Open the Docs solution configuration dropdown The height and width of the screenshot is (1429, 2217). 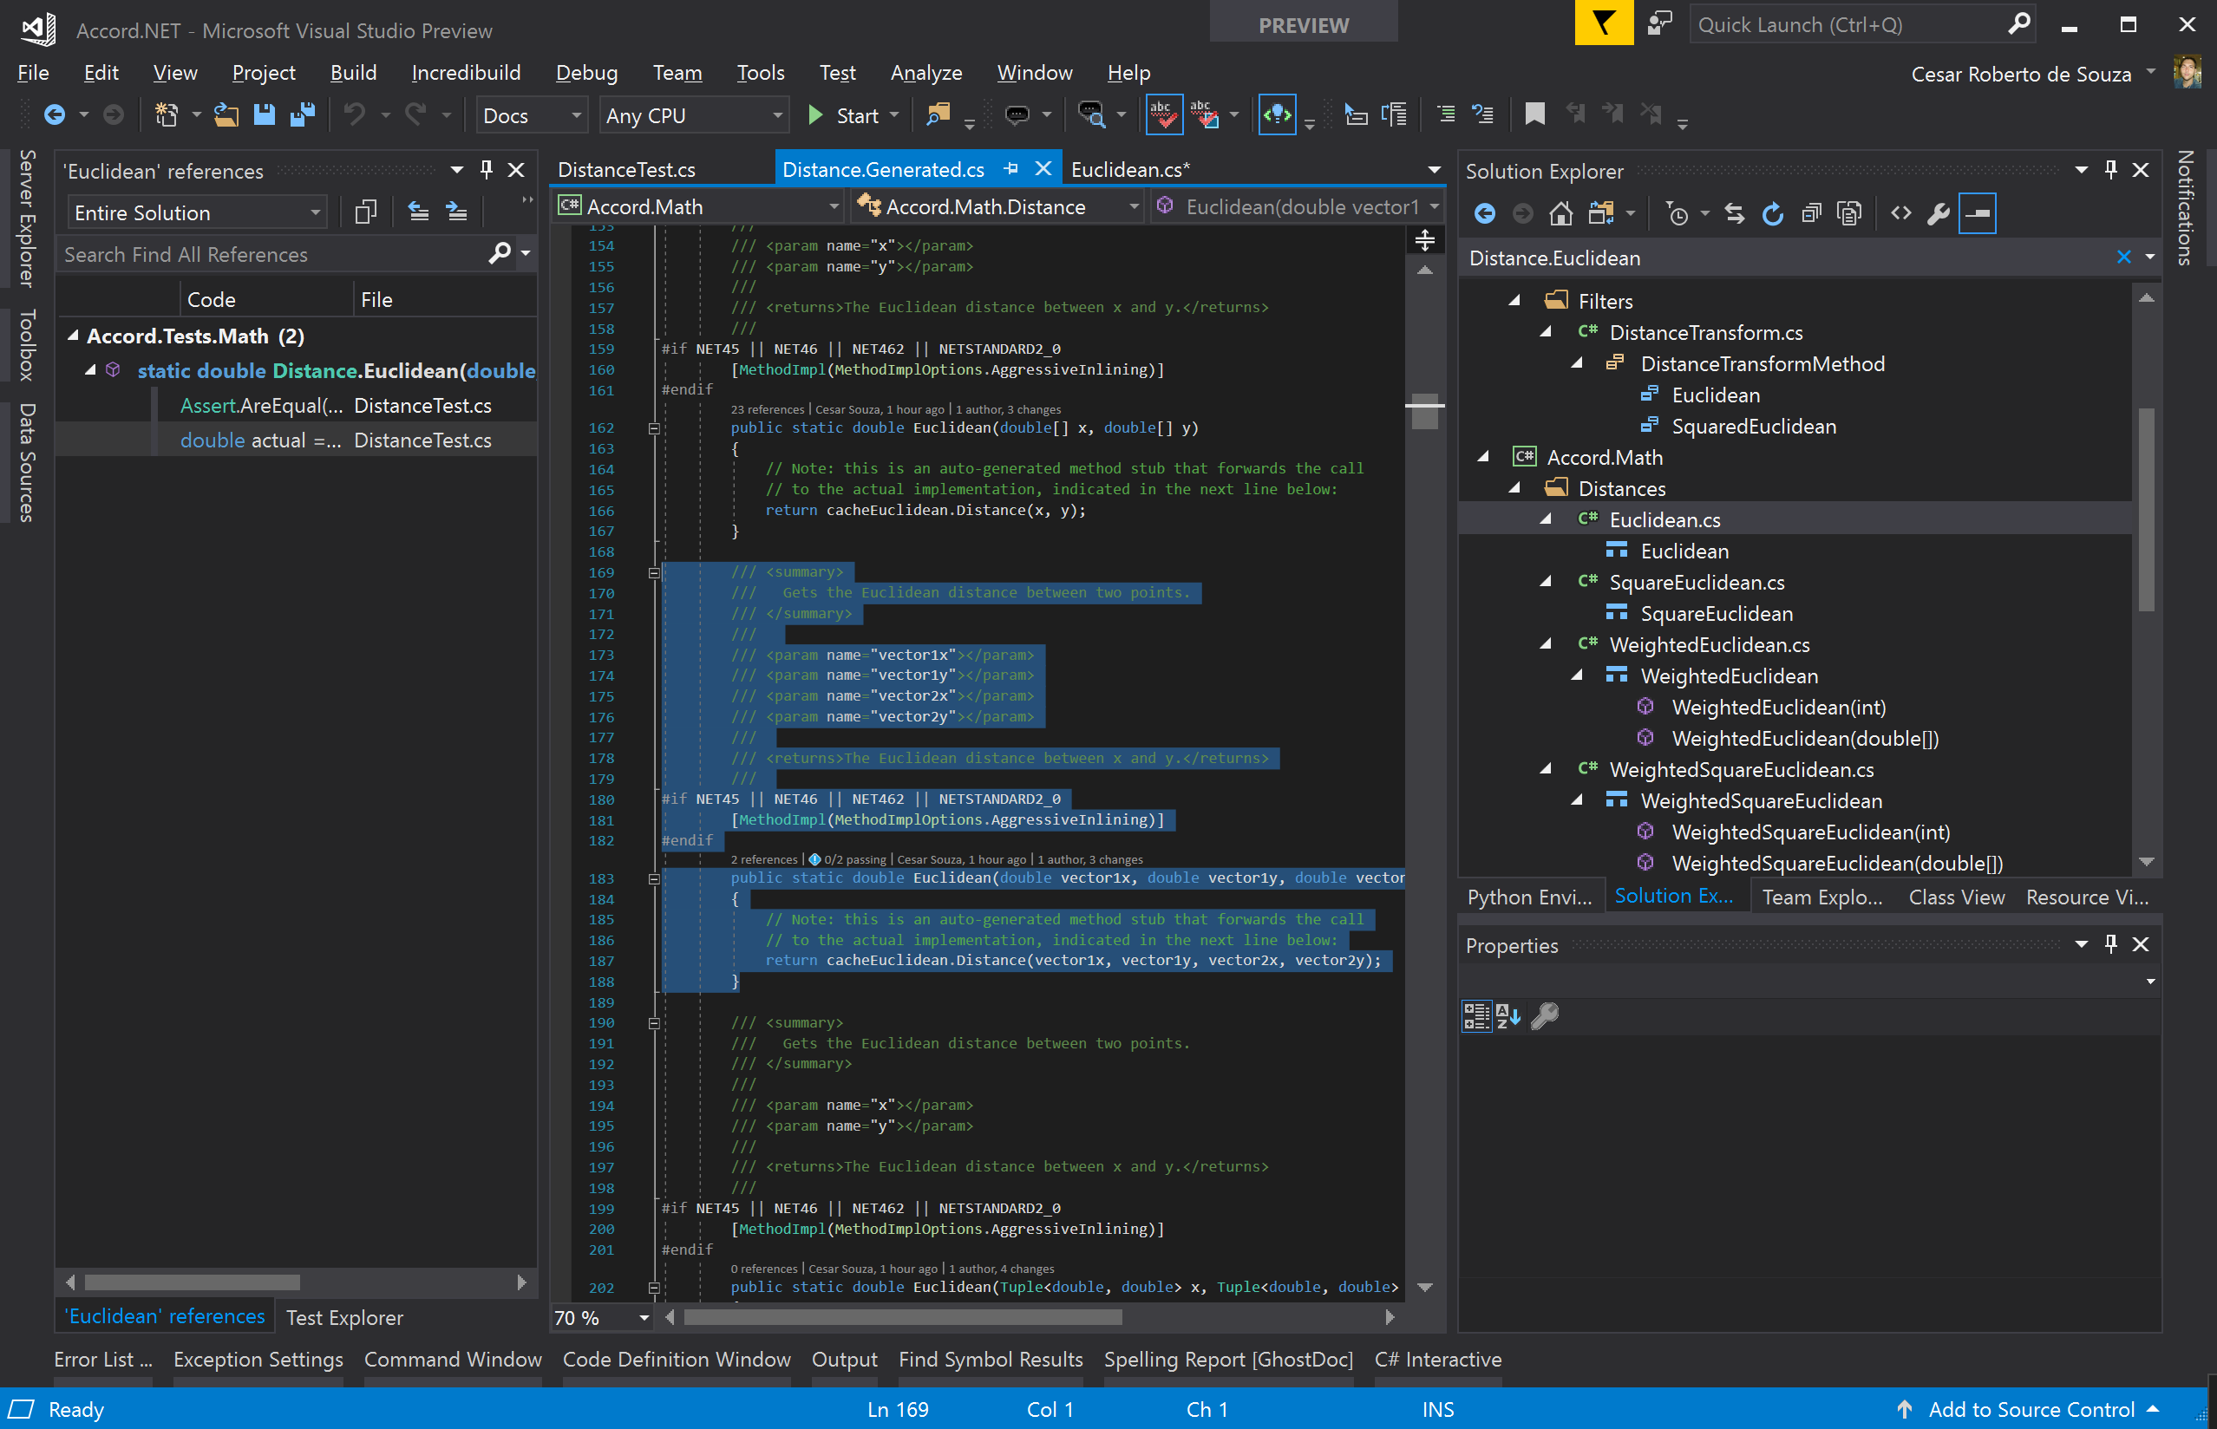pyautogui.click(x=532, y=115)
